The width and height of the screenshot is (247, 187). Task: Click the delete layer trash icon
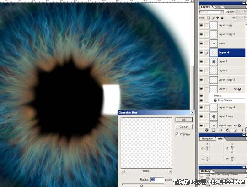coord(242,130)
